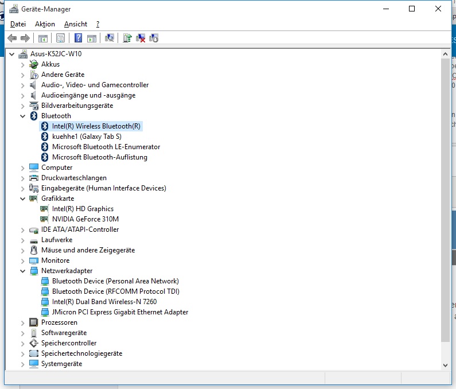Scan for hardware changes icon
The width and height of the screenshot is (456, 389).
[x=110, y=38]
